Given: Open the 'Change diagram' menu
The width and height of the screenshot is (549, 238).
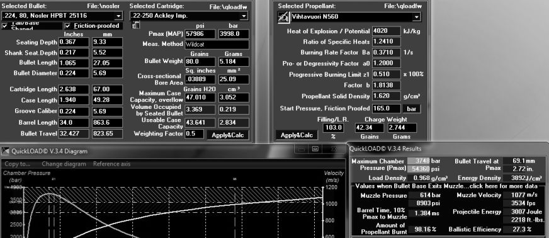Looking at the screenshot, I should (x=64, y=164).
